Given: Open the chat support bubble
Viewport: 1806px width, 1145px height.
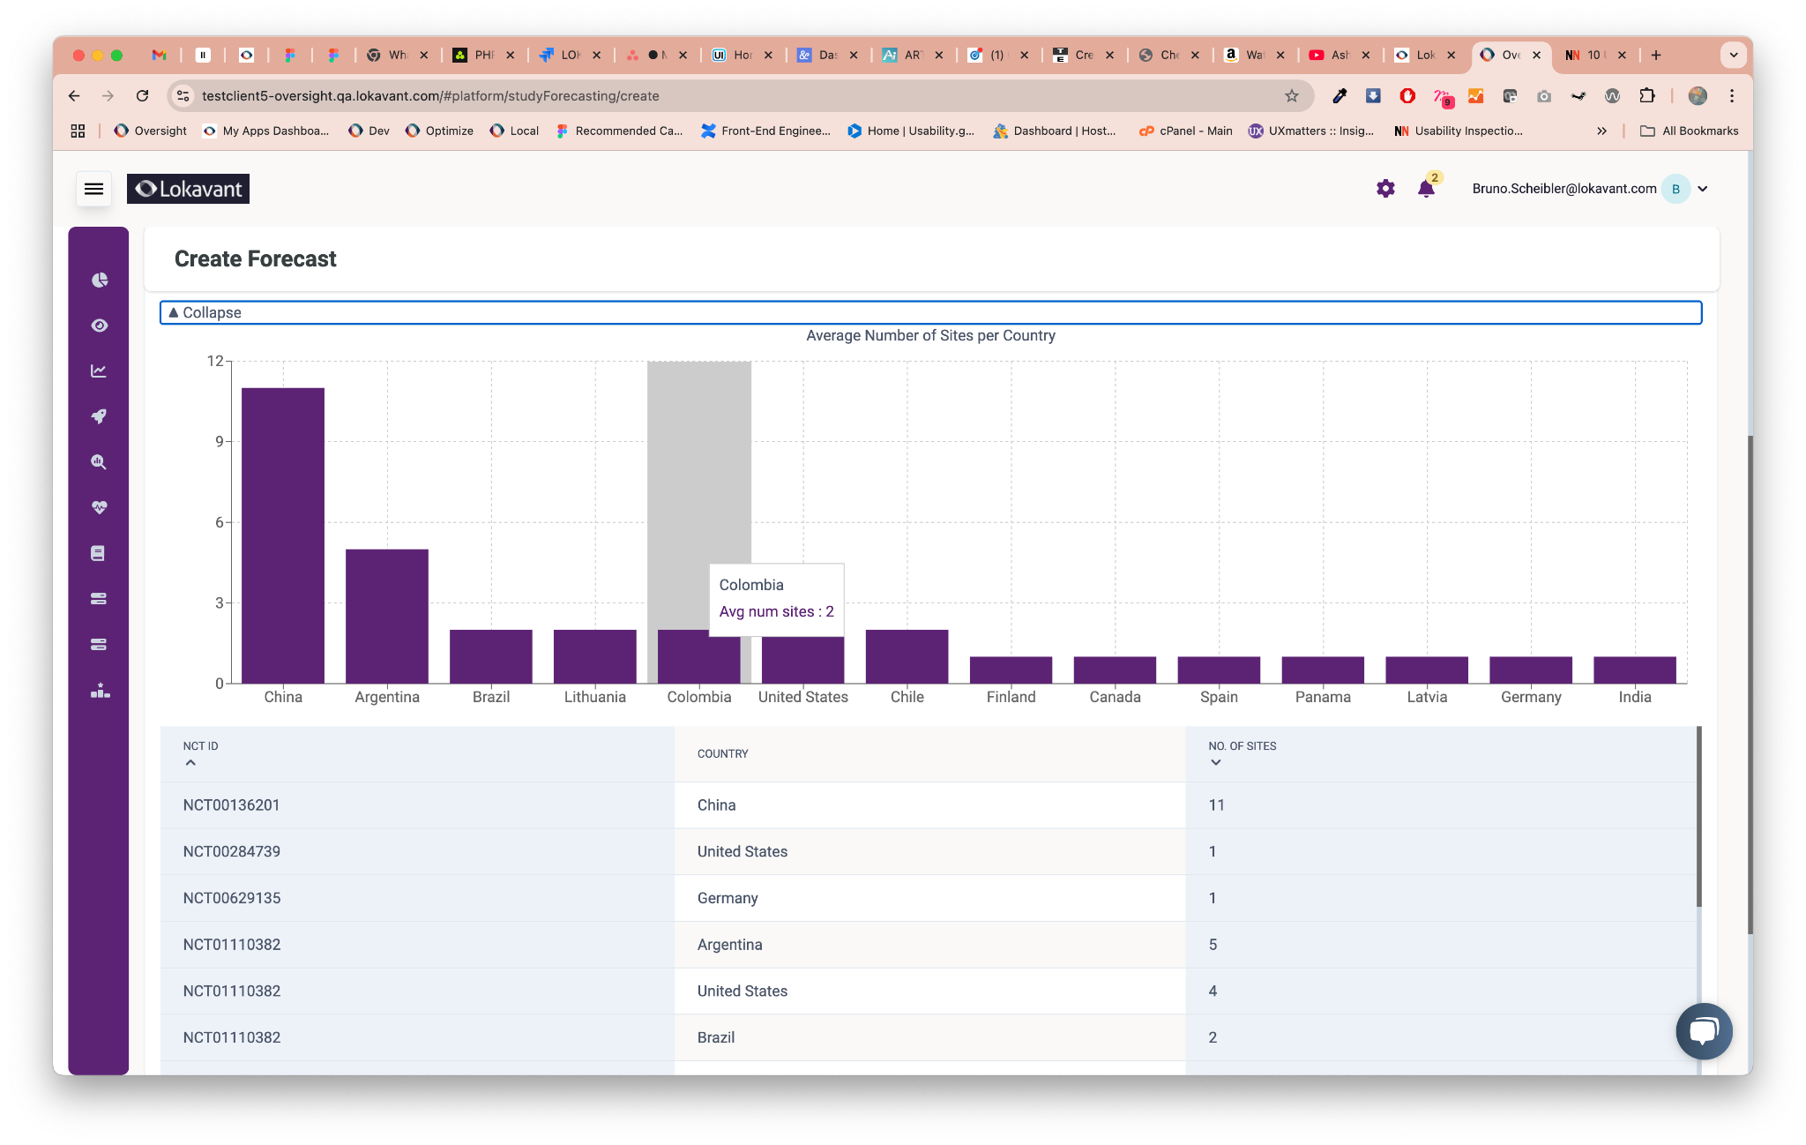Looking at the screenshot, I should pos(1704,1030).
